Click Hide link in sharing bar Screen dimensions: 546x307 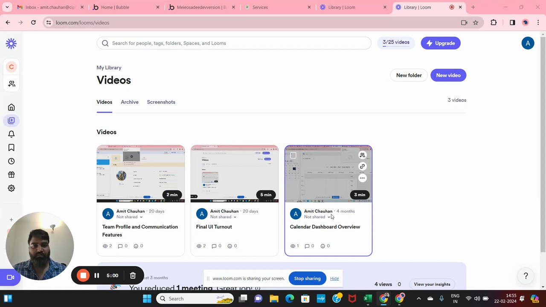click(334, 278)
